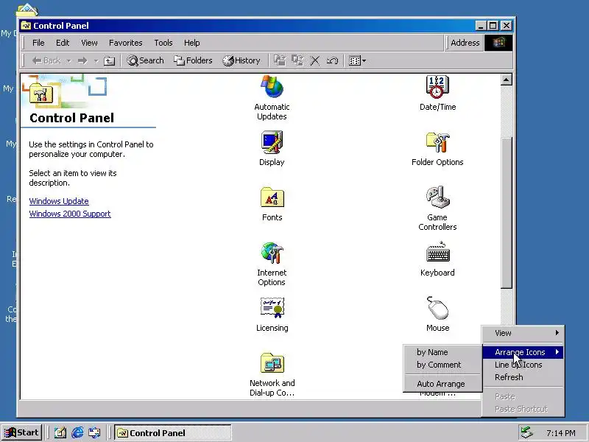This screenshot has height=442, width=589.
Task: Click the vertical scrollbar thumb
Action: click(507, 213)
